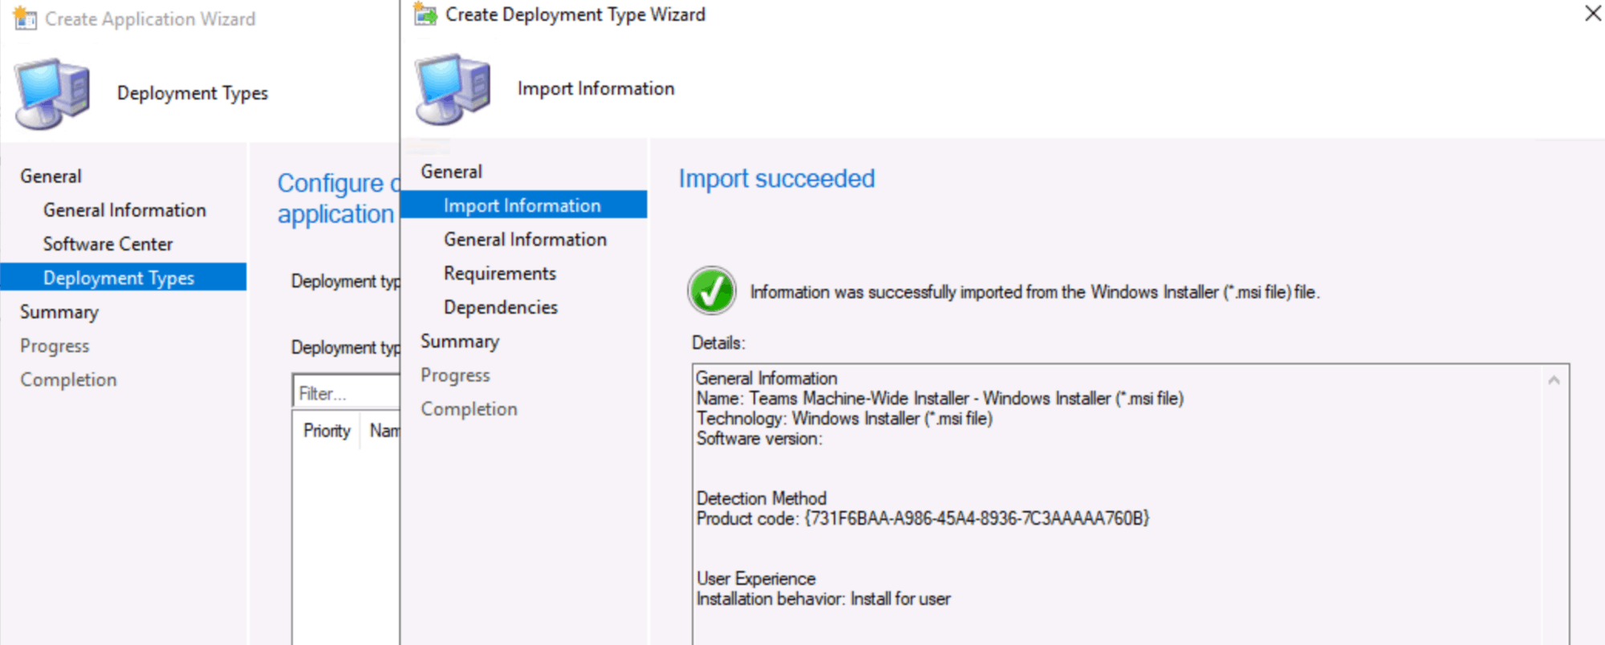Screen dimensions: 1605x645
Task: Click 'Installation behavior: Install for user' line
Action: pyautogui.click(x=823, y=599)
